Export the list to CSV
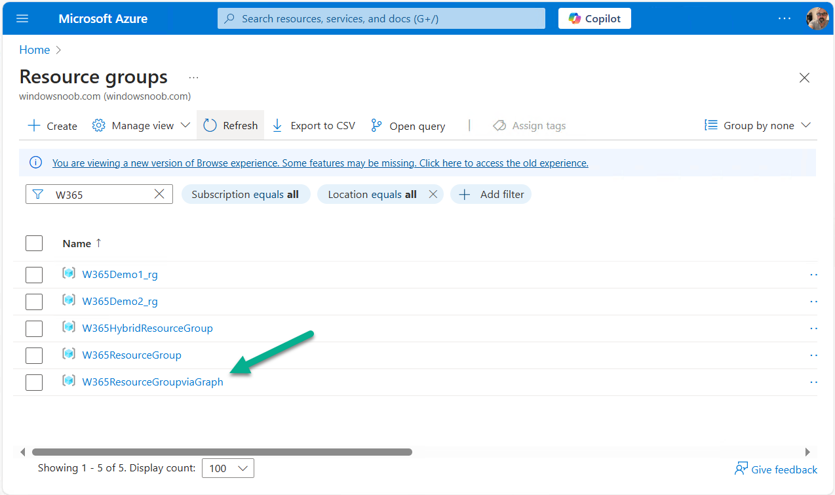Viewport: 835px width, 495px height. [313, 126]
